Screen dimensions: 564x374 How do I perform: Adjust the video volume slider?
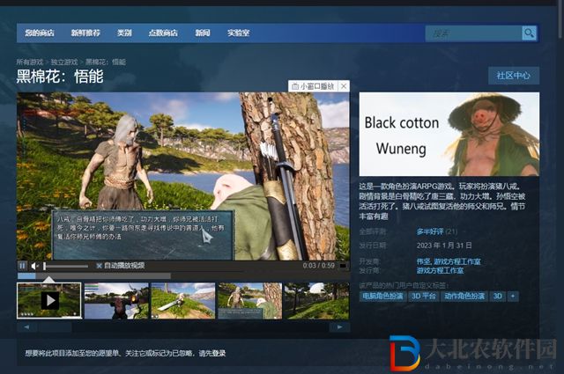(65, 267)
